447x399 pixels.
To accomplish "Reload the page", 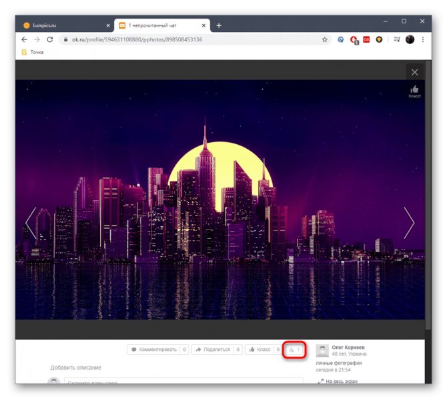I will (x=50, y=39).
